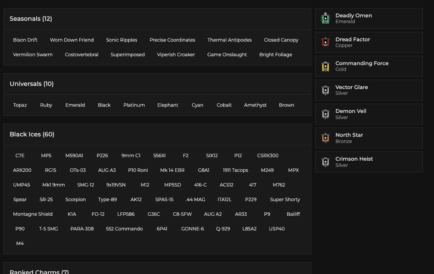The width and height of the screenshot is (434, 274).
Task: Choose the Cobalt universal skin
Action: [x=224, y=105]
